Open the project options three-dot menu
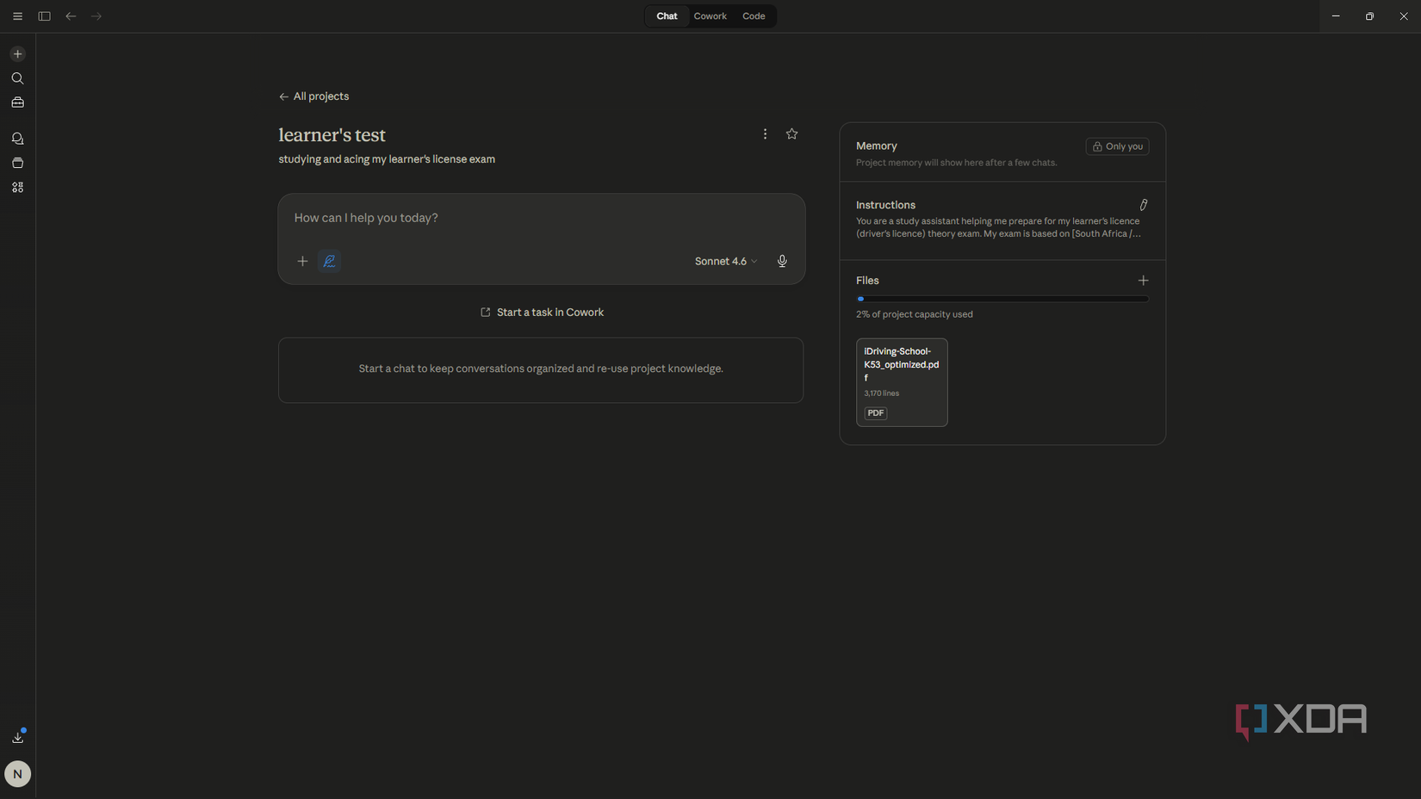Viewport: 1421px width, 799px height. [765, 133]
